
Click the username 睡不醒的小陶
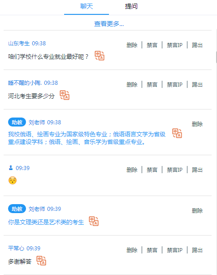pyautogui.click(x=25, y=83)
